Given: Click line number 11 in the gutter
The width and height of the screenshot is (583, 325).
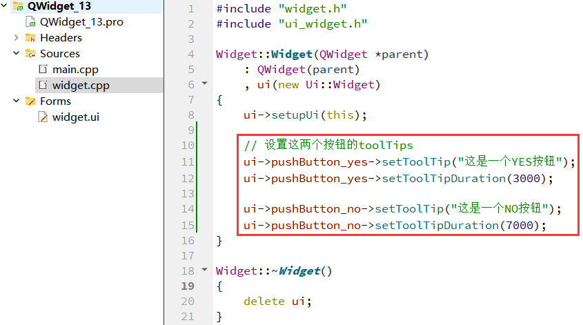Looking at the screenshot, I should 188,162.
